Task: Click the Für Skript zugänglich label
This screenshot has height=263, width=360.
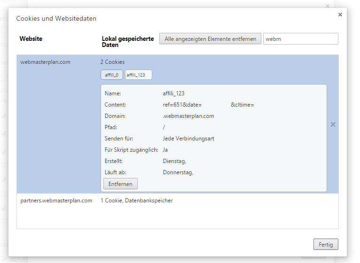Action: pos(131,150)
